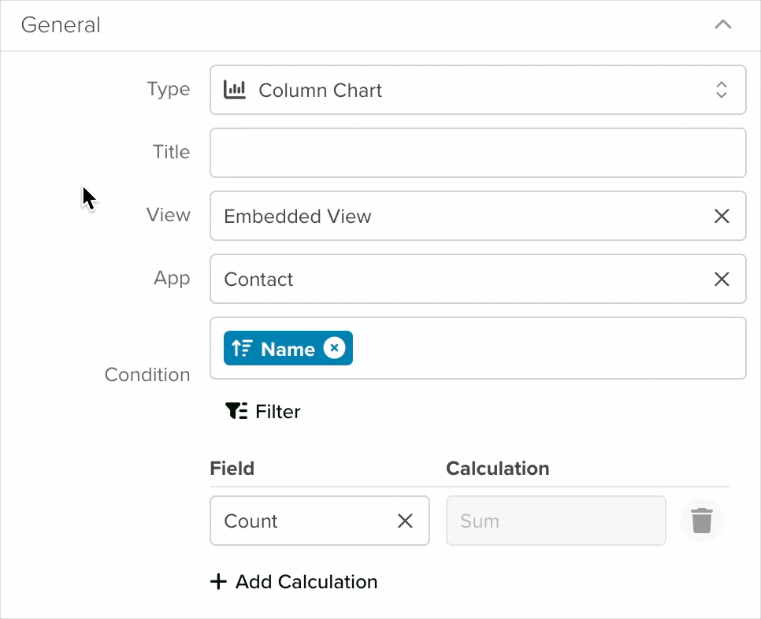Delete the Count calculation row
Viewport: 761px width, 619px height.
[x=702, y=521]
